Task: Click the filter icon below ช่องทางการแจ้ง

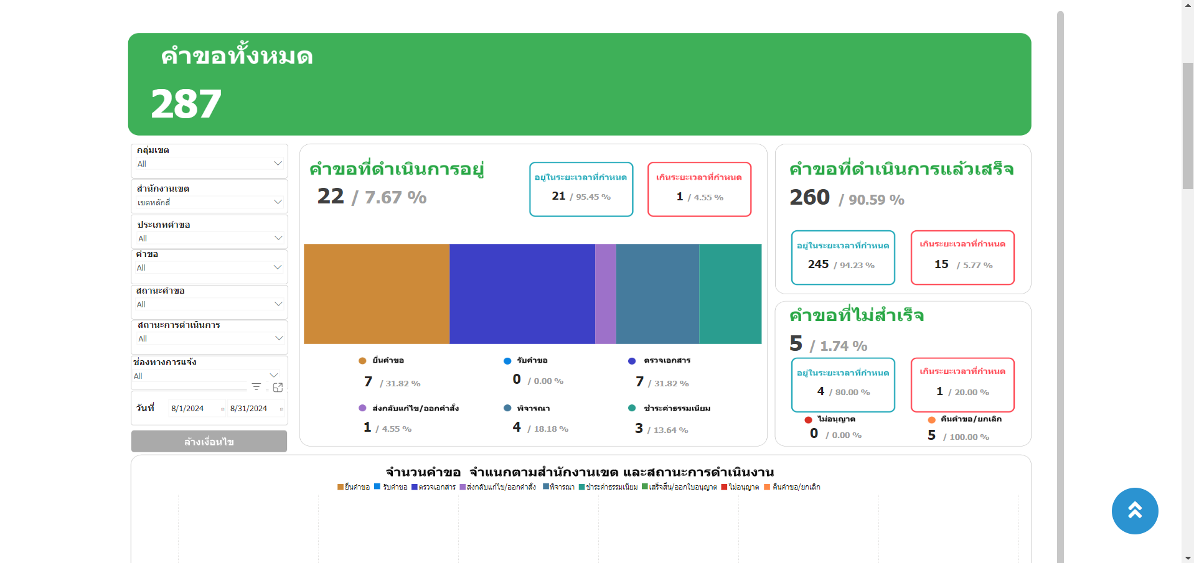Action: pos(256,387)
